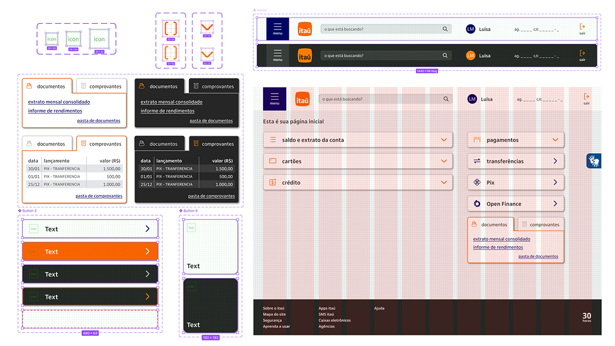Click the white outlined Text button
Screen dimensions: 615x346
point(90,229)
